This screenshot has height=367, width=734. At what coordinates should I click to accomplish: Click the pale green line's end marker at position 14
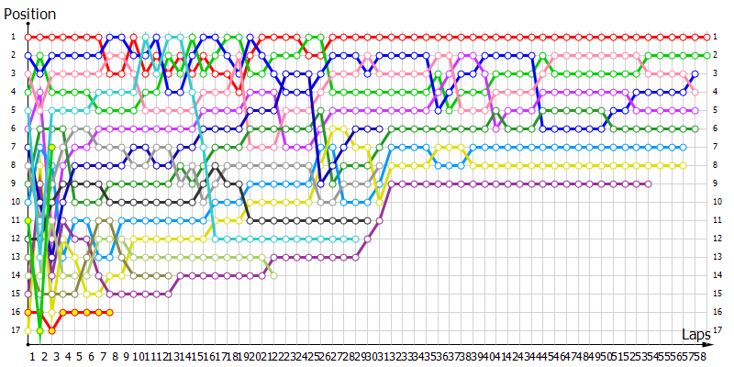tap(273, 275)
